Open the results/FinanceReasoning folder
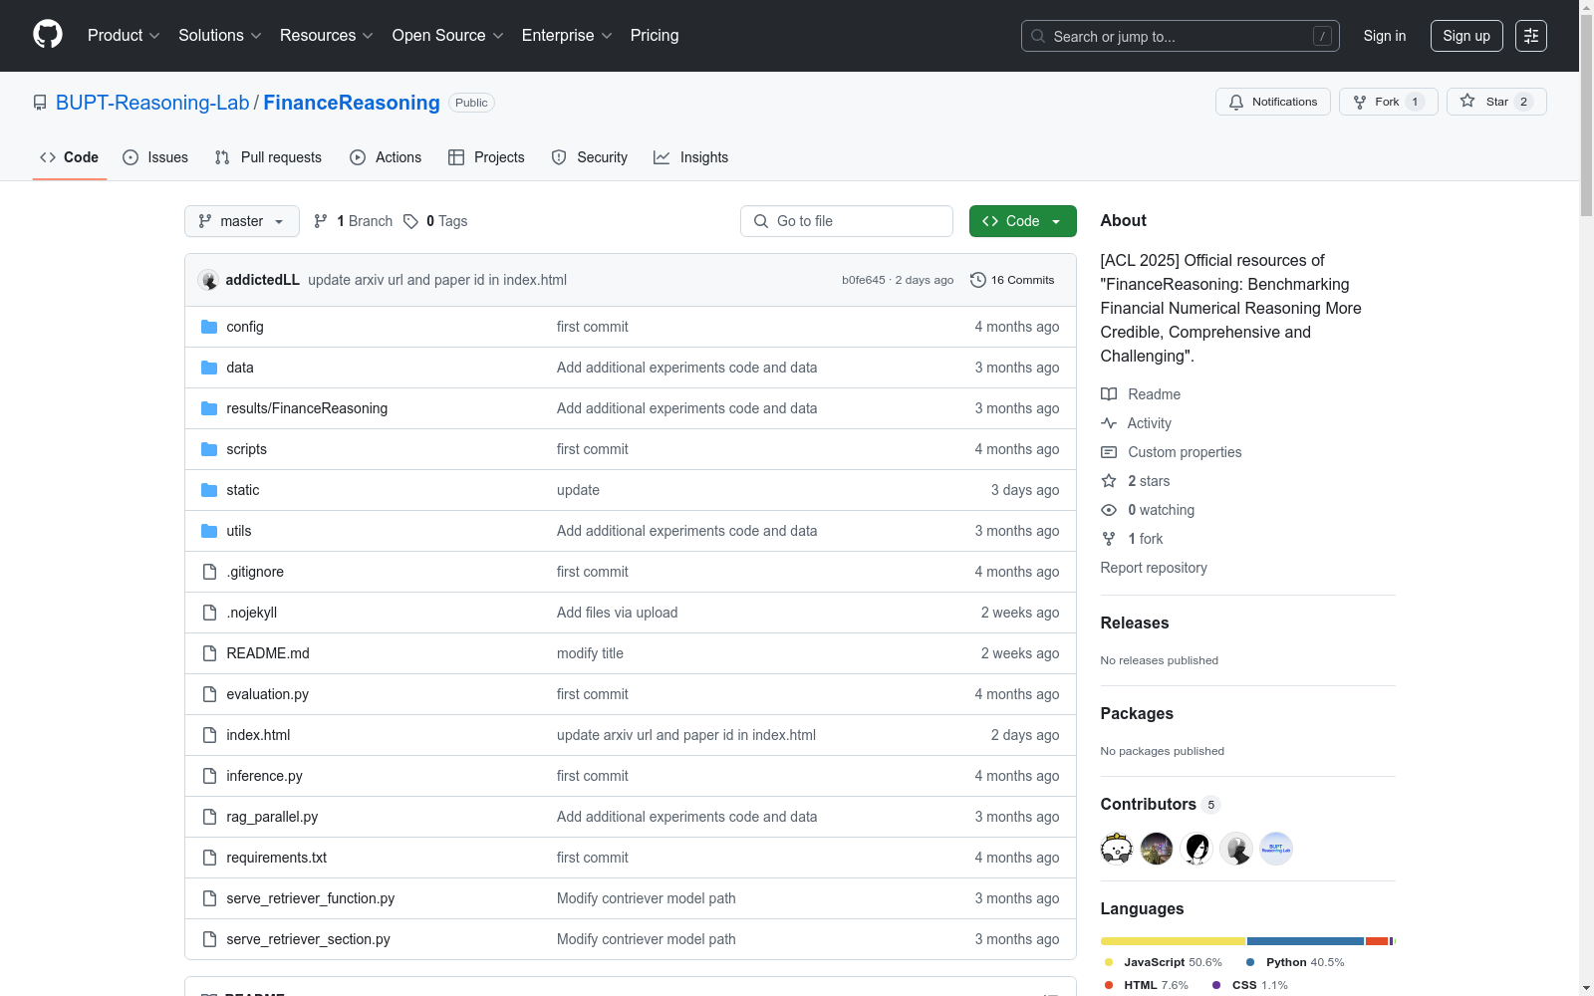 pyautogui.click(x=307, y=408)
